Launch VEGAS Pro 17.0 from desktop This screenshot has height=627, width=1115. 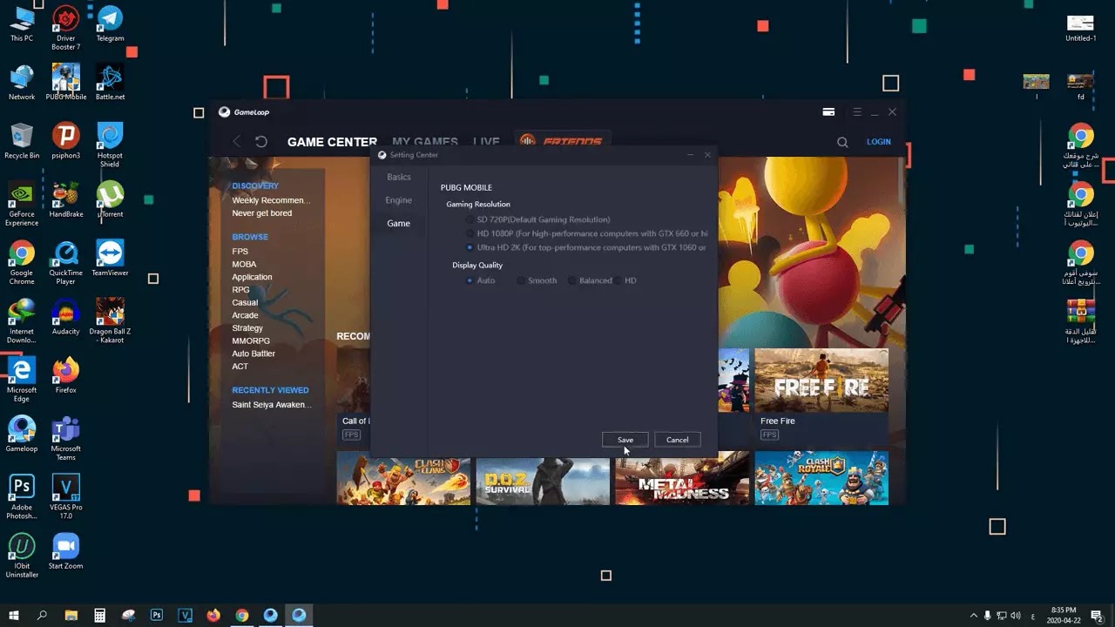click(65, 496)
